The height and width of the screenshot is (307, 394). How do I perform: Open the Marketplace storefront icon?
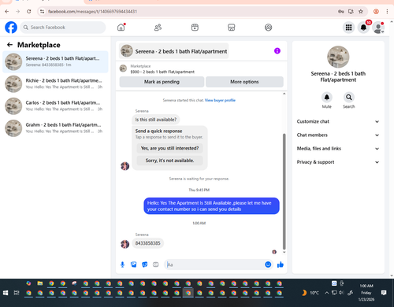232,28
